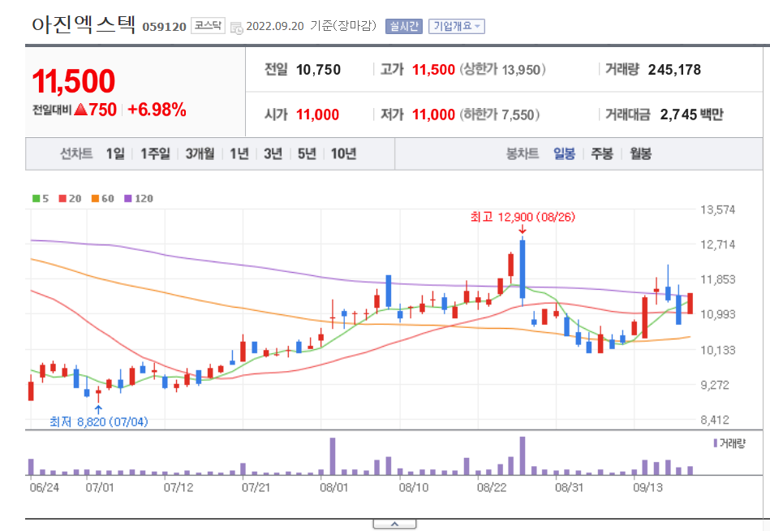Click the calendar icon beside the date
Viewport: 770px width, 531px height.
237,28
